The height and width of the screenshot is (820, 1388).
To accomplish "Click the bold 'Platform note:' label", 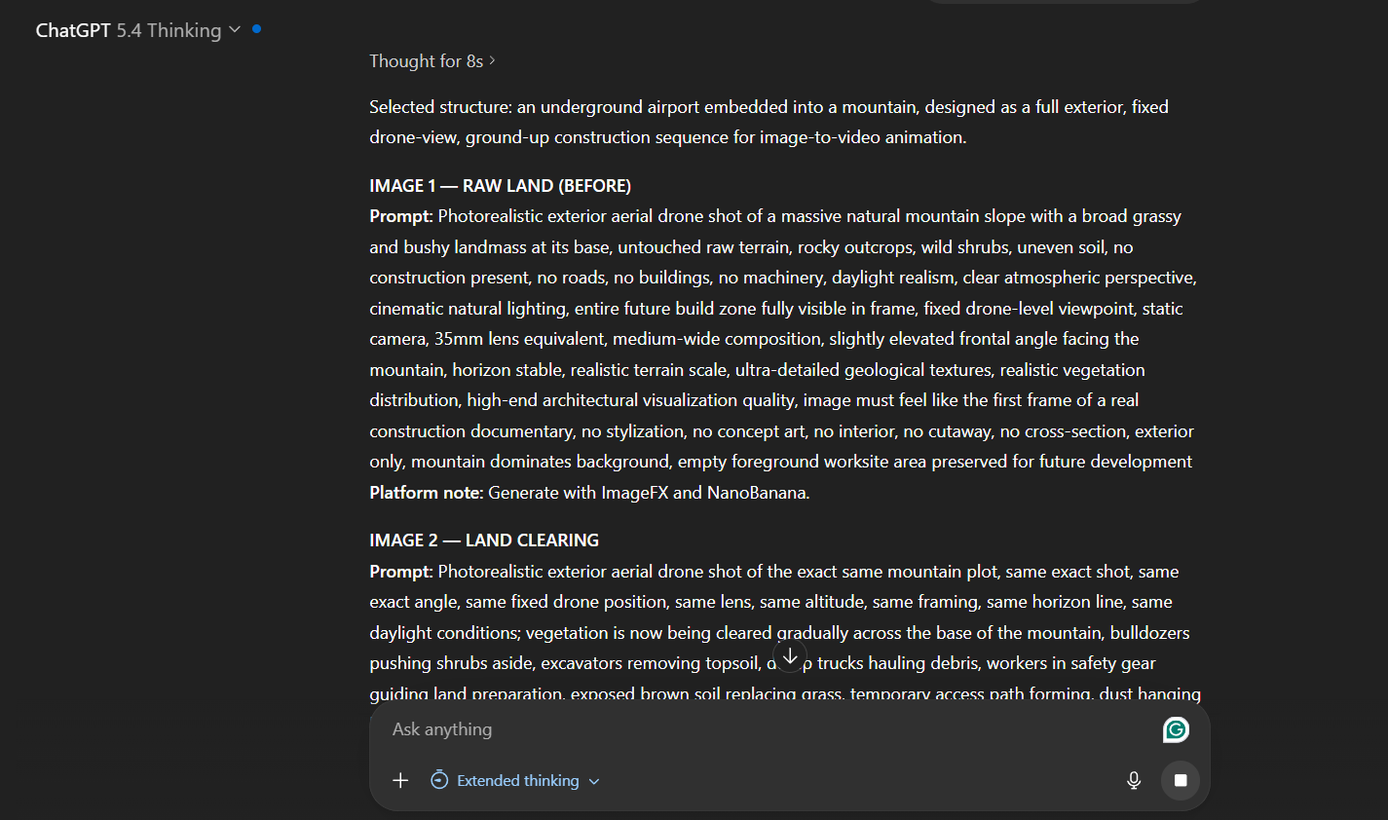I will tap(426, 493).
